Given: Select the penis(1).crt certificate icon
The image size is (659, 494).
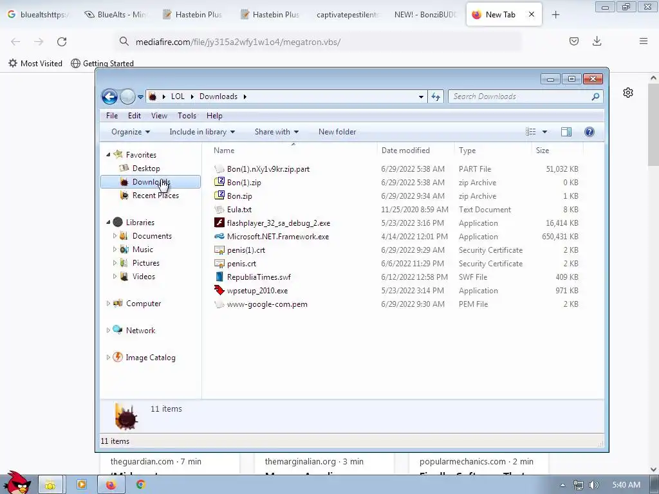Looking at the screenshot, I should click(x=219, y=250).
